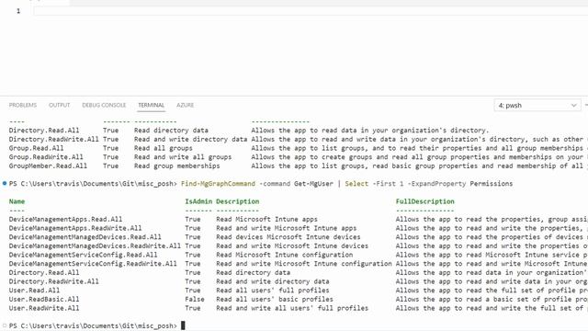This screenshot has width=588, height=331.
Task: Click 'DeviceManagementManagedDevices.ReadWrite.All' row name
Action: pyautogui.click(x=95, y=245)
